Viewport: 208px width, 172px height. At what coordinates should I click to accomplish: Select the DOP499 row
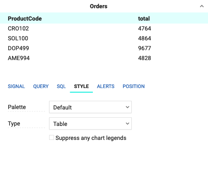pos(104,48)
